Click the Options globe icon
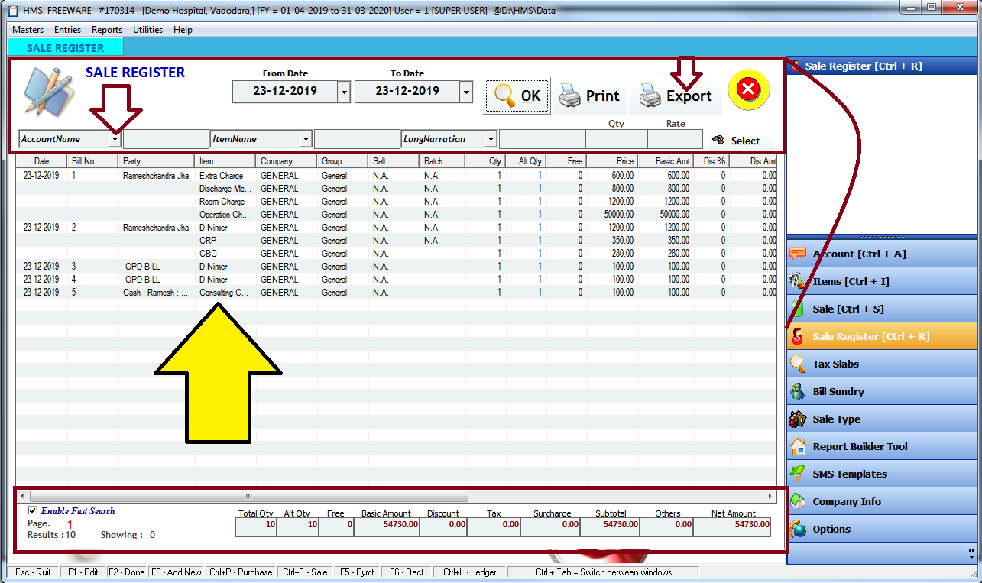 click(797, 529)
